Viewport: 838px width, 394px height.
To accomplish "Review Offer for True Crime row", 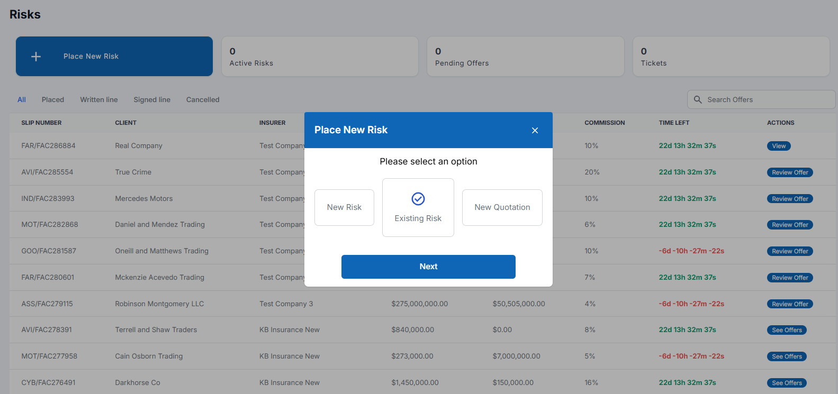I will tap(790, 172).
